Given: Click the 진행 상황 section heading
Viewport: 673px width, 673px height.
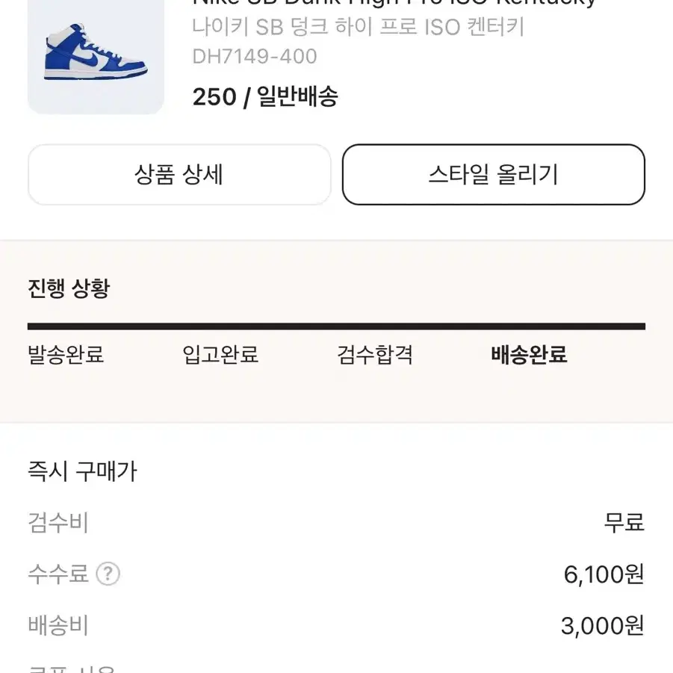Looking at the screenshot, I should click(69, 288).
